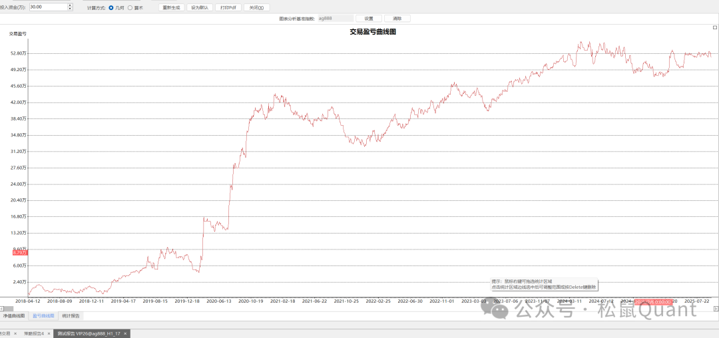
Task: Click the 关闭(X) button in the toolbar
Action: tap(256, 7)
